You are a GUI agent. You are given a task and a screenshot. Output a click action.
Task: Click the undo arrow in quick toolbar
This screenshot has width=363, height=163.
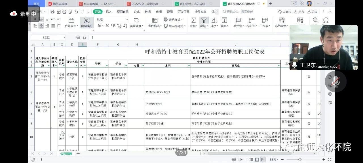76,12
